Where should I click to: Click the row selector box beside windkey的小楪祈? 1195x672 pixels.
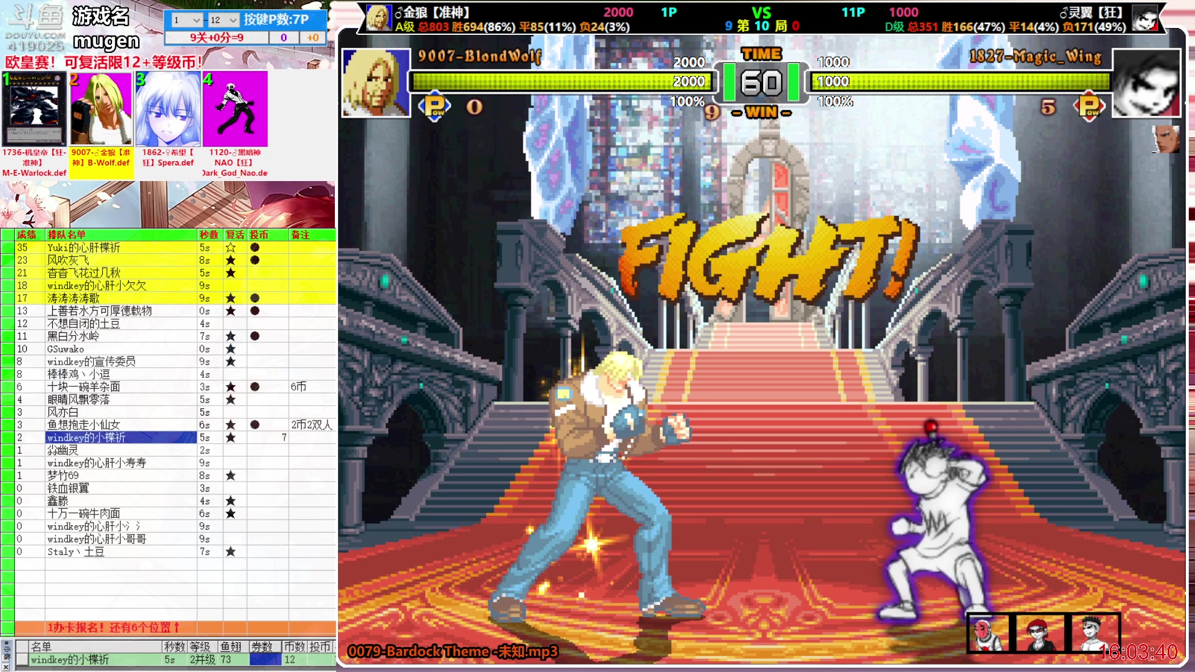coord(22,660)
